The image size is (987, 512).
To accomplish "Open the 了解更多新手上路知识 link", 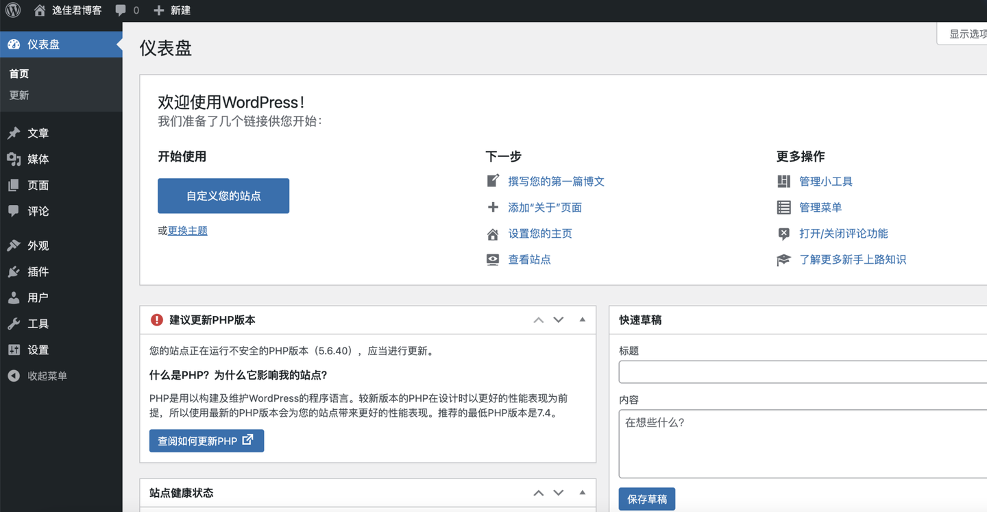I will [853, 260].
